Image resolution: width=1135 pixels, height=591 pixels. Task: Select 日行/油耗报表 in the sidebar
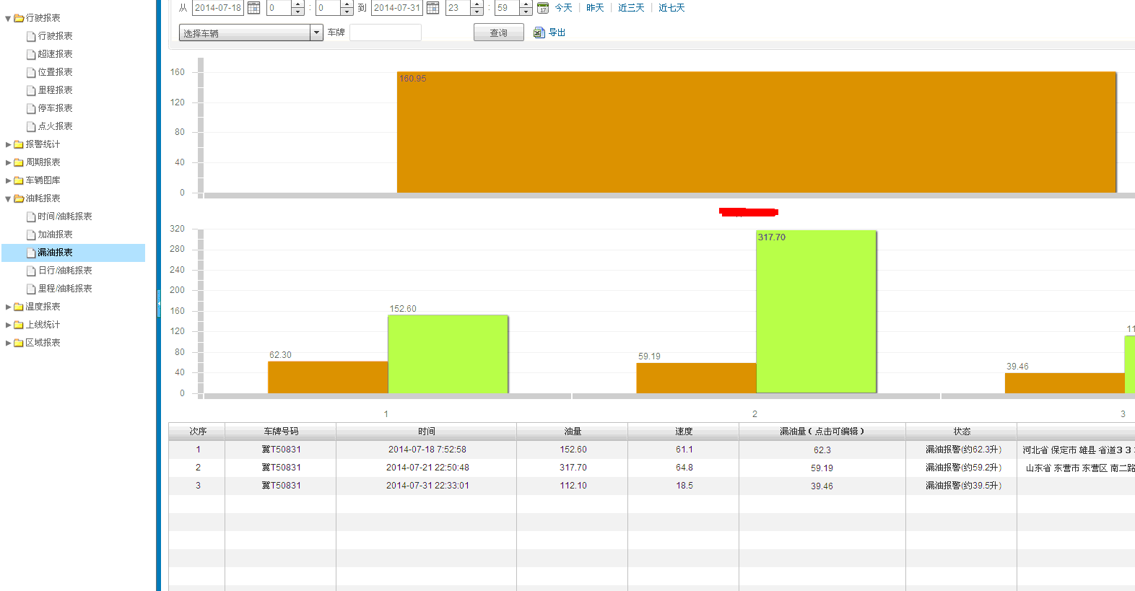[65, 271]
